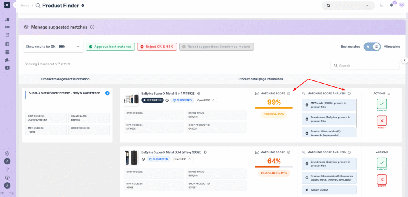Open the task checklist icon in header
This screenshot has height=197, width=408.
(x=382, y=6)
